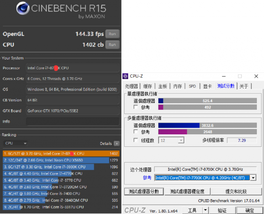Switch to the 主板 tab in CPU-Z

click(162, 86)
